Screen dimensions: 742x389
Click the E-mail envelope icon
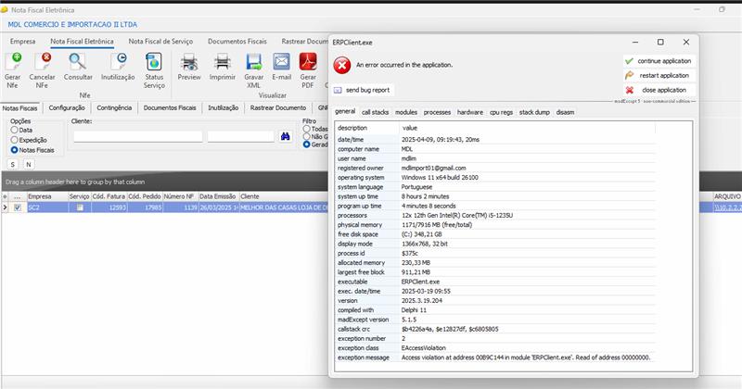tap(282, 62)
